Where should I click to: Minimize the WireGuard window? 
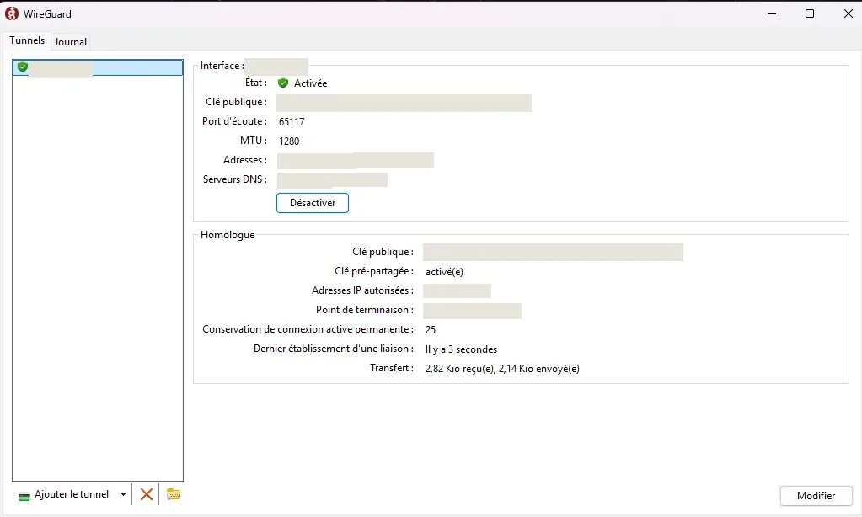click(772, 13)
